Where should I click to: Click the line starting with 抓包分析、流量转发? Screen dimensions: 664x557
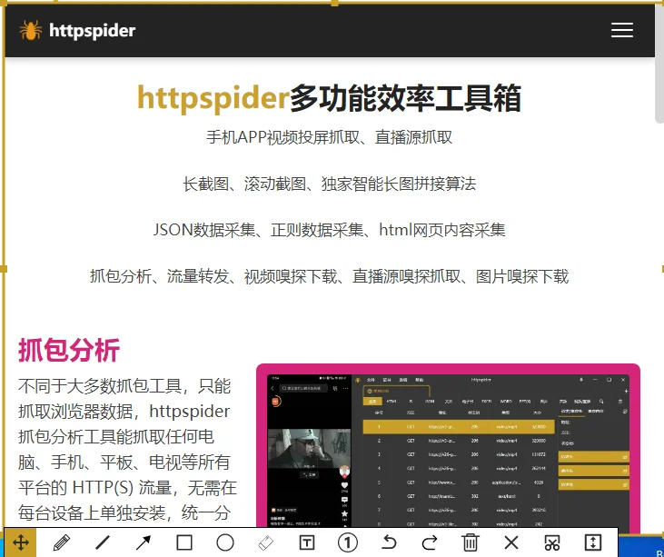tap(329, 276)
